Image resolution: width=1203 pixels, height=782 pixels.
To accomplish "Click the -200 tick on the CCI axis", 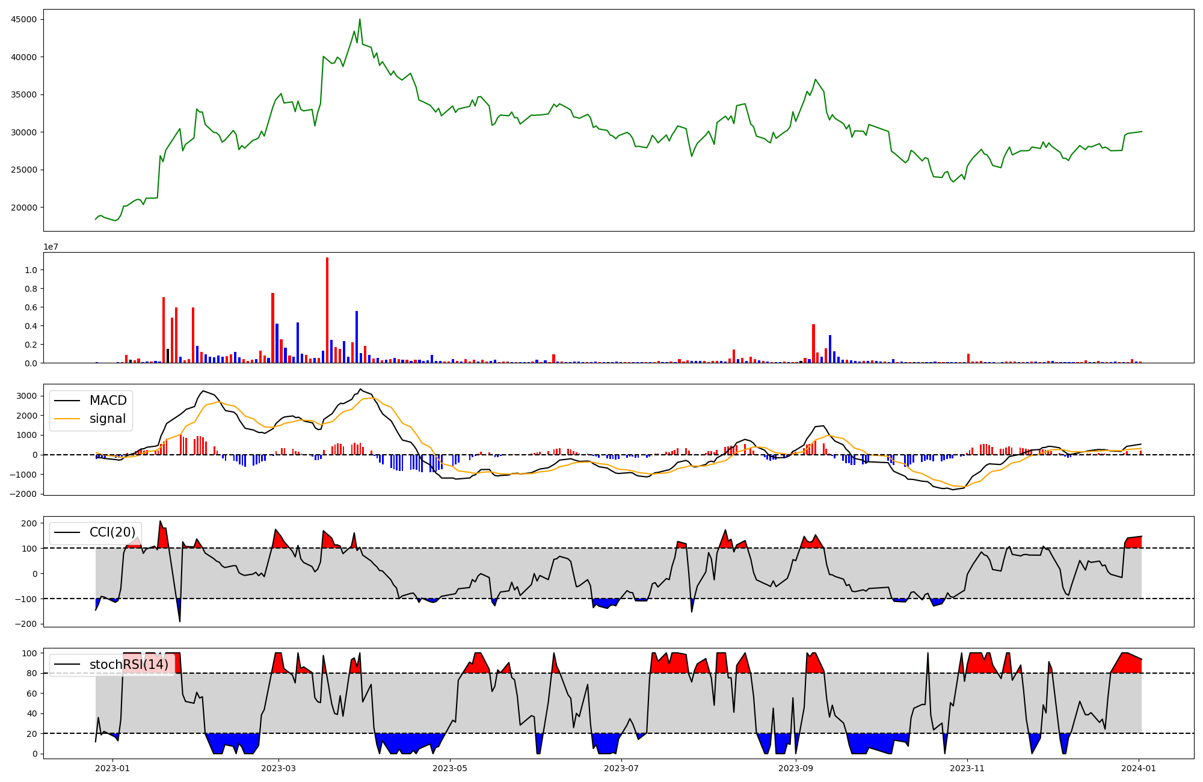I will pyautogui.click(x=25, y=624).
